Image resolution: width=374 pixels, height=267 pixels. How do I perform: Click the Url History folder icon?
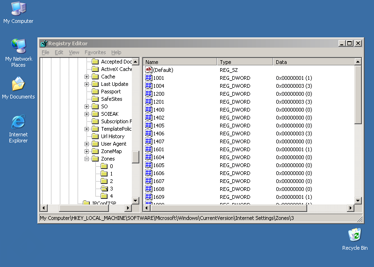pos(95,136)
